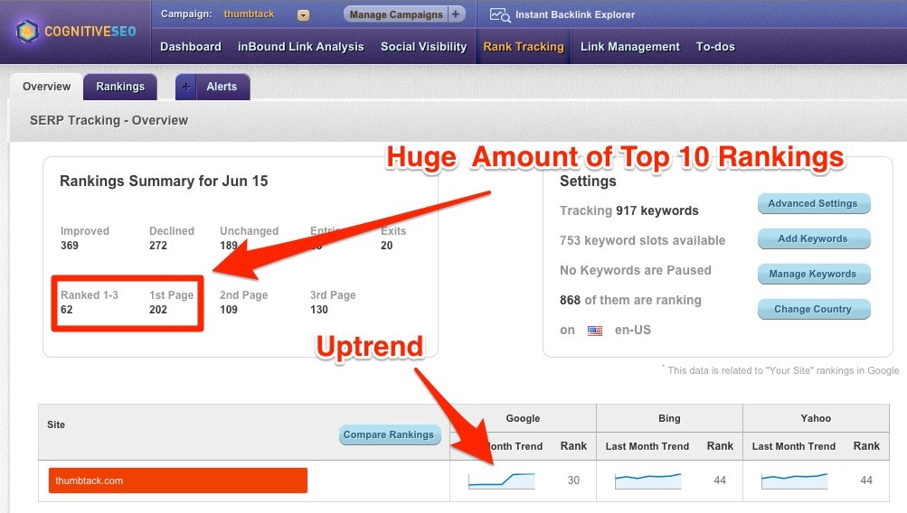
Task: Click the Change Country button
Action: (x=813, y=309)
